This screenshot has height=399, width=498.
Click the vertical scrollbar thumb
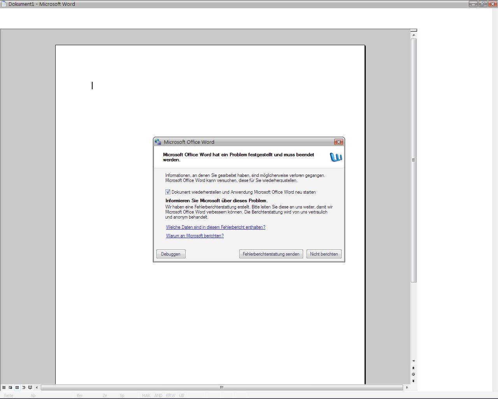coord(414,160)
